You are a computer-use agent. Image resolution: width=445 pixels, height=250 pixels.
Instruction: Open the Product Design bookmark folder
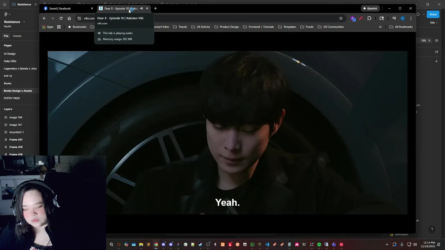227,27
